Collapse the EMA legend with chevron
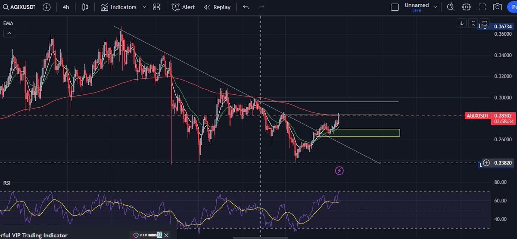The image size is (517, 239). point(10,33)
